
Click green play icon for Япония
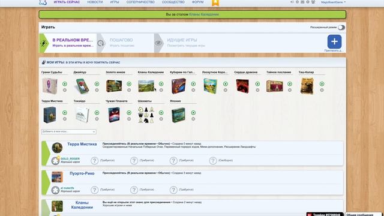coord(193,113)
